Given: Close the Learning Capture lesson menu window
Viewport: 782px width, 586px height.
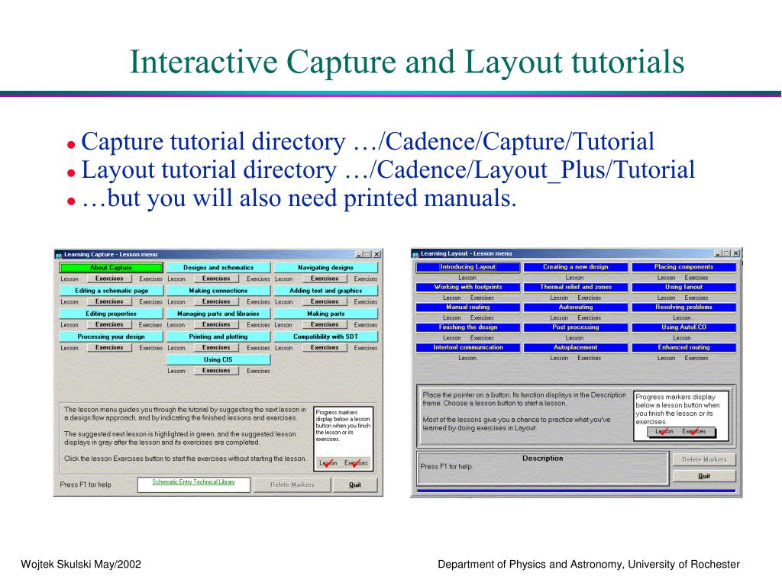Looking at the screenshot, I should [377, 254].
